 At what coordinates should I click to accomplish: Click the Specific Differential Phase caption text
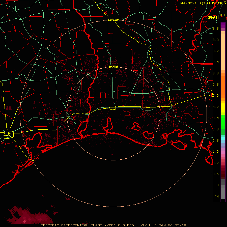point(113,225)
